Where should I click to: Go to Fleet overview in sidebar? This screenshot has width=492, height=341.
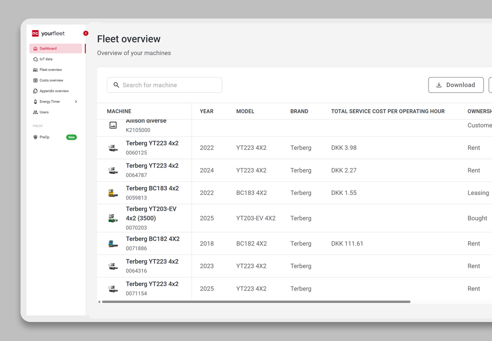coord(50,69)
